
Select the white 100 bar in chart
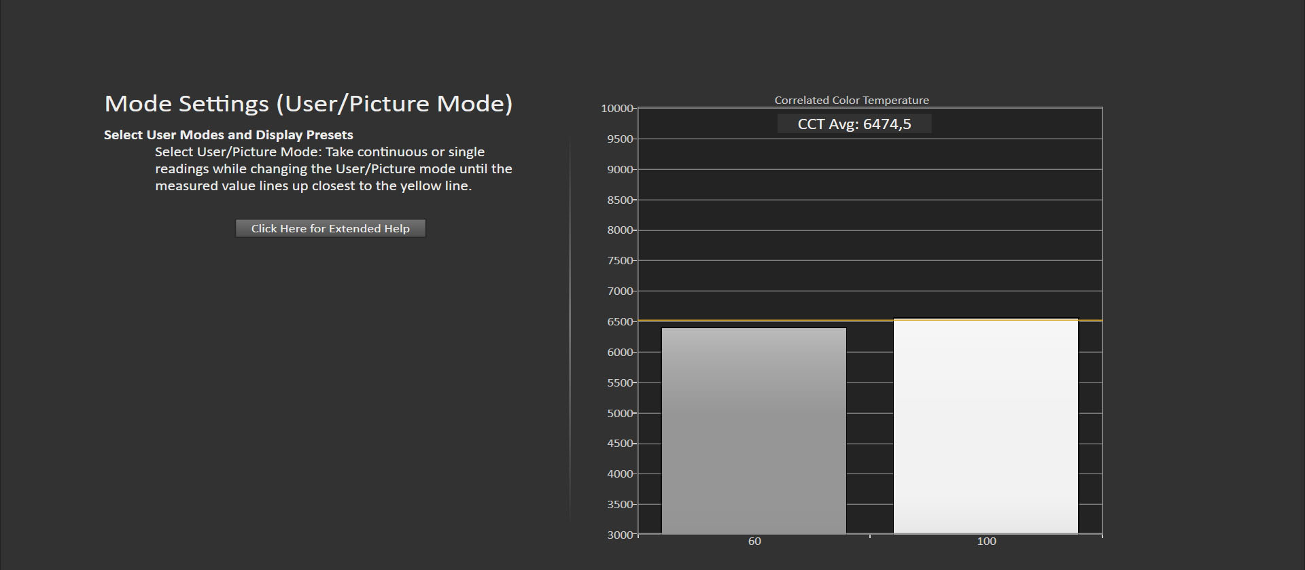coord(986,427)
